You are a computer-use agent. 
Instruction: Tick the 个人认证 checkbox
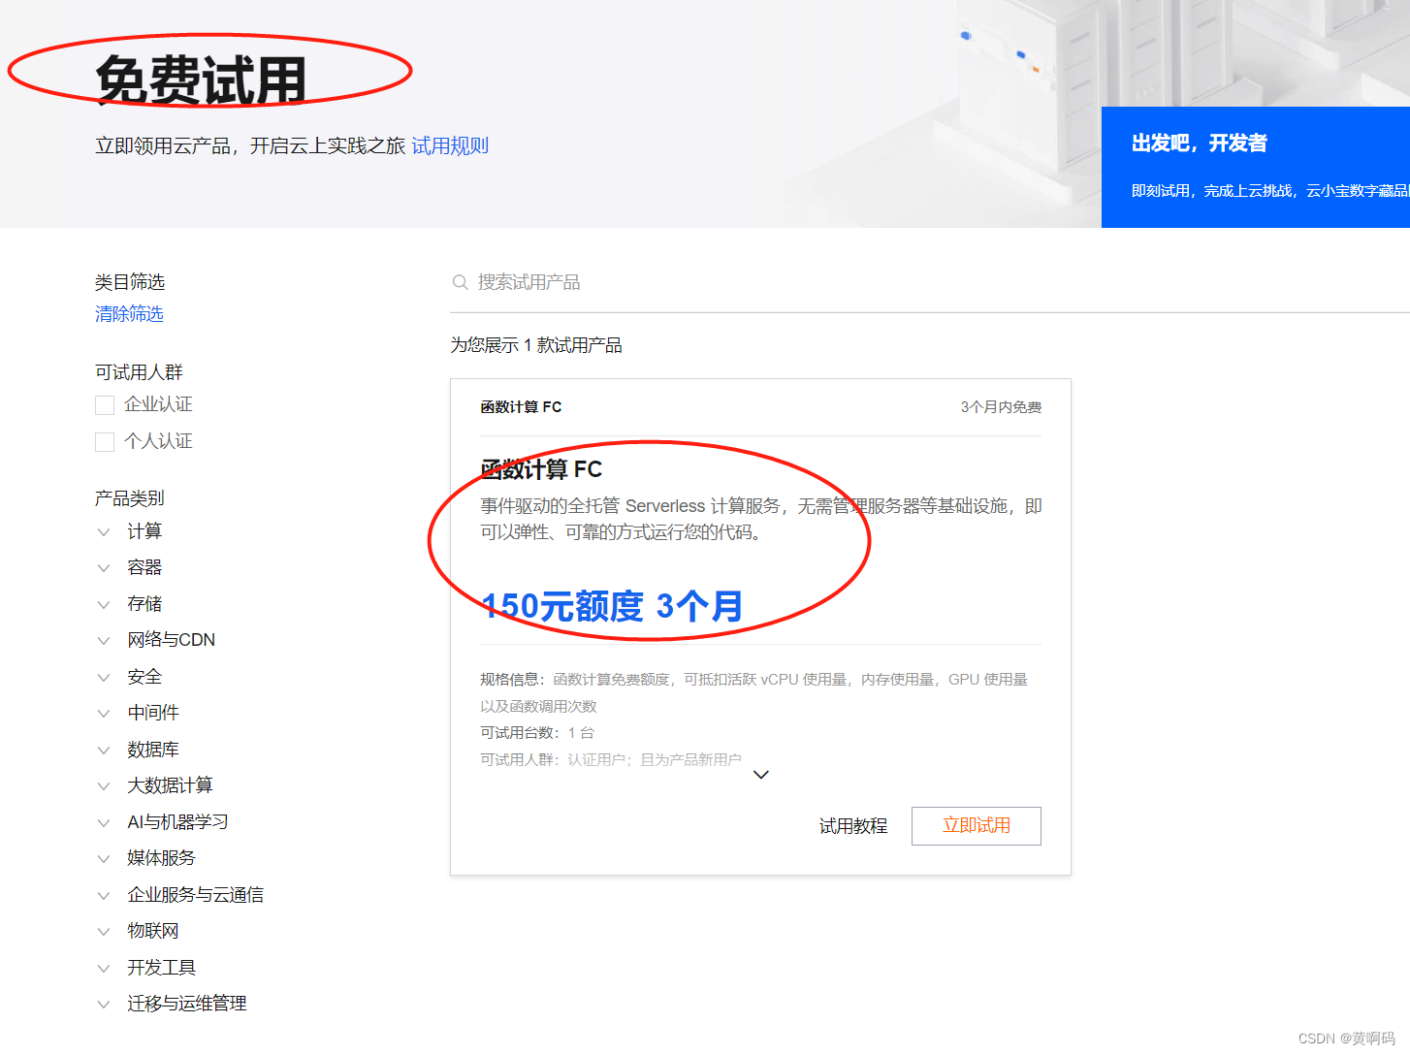pos(105,442)
